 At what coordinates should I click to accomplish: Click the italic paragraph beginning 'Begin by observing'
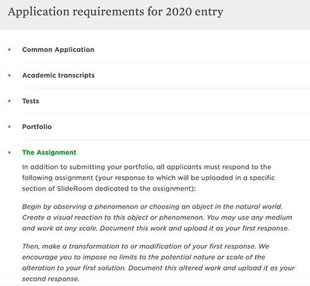coord(157,217)
